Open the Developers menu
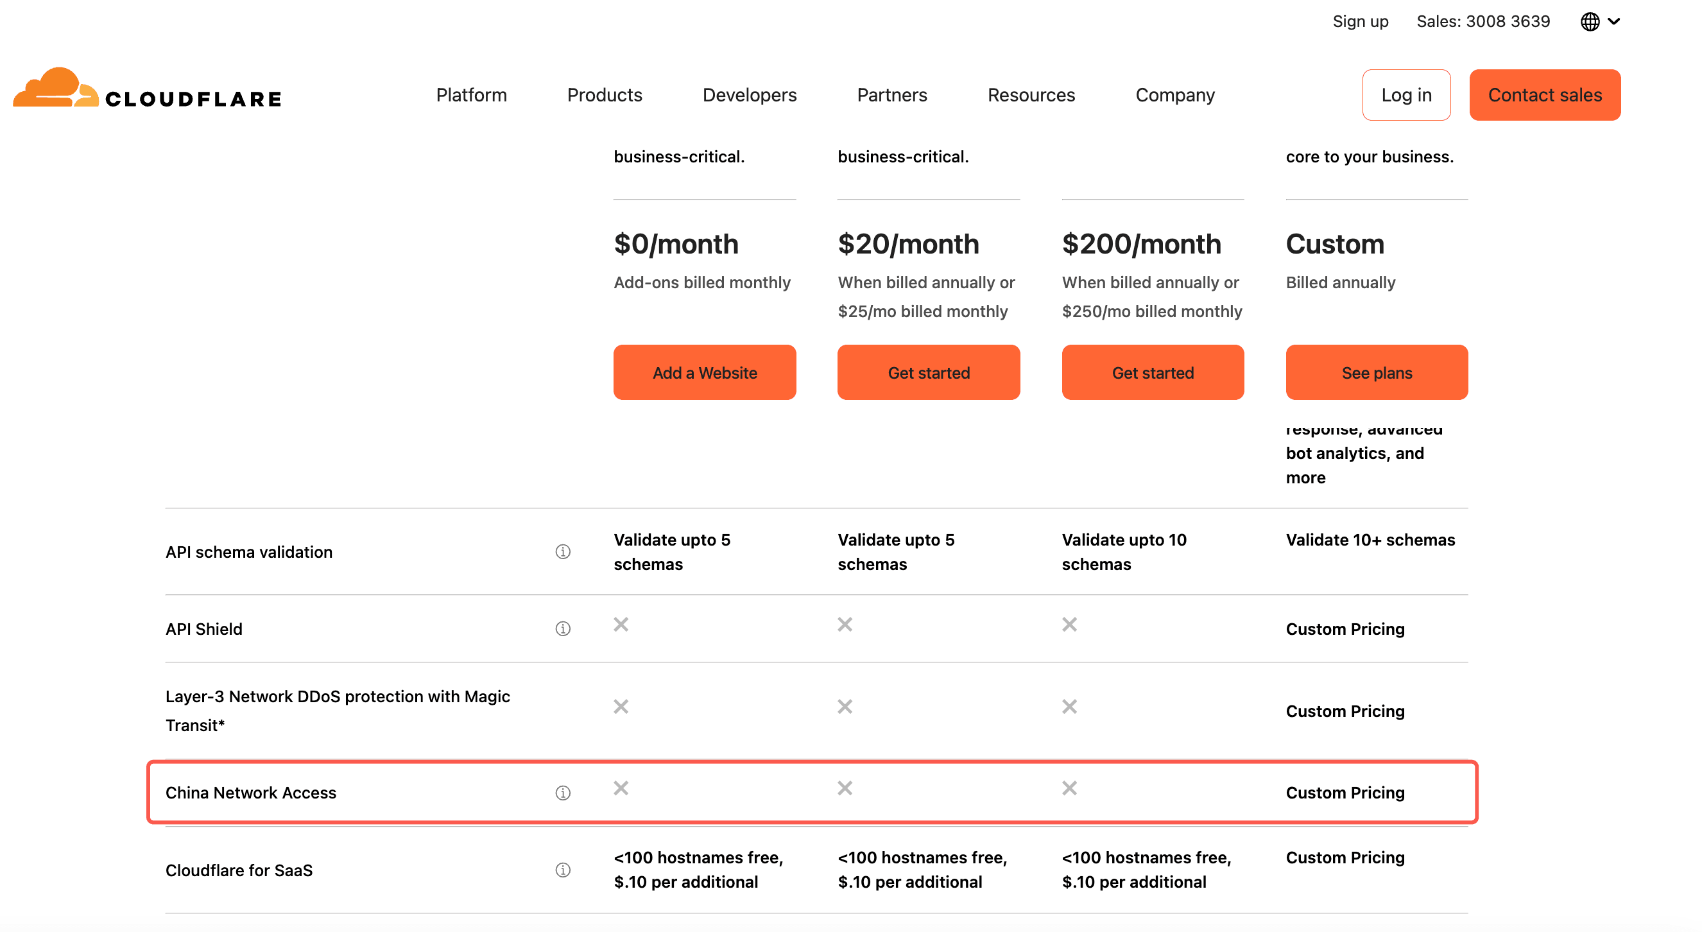Image resolution: width=1702 pixels, height=932 pixels. point(749,95)
